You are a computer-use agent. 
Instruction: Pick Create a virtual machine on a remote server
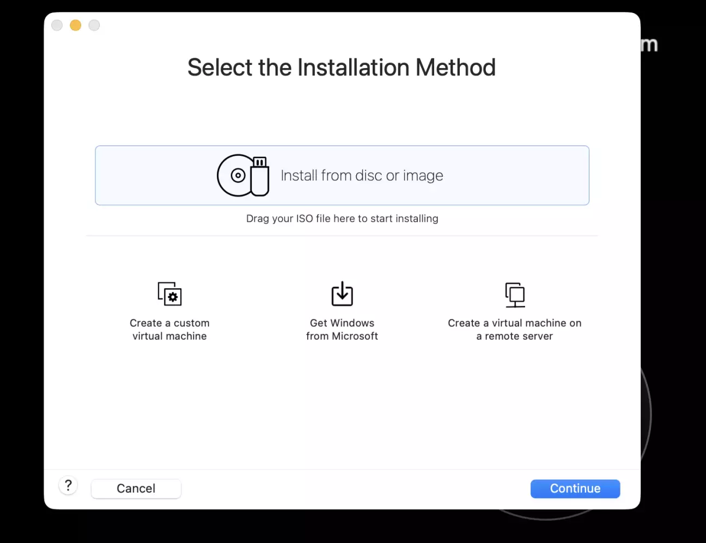pyautogui.click(x=515, y=330)
